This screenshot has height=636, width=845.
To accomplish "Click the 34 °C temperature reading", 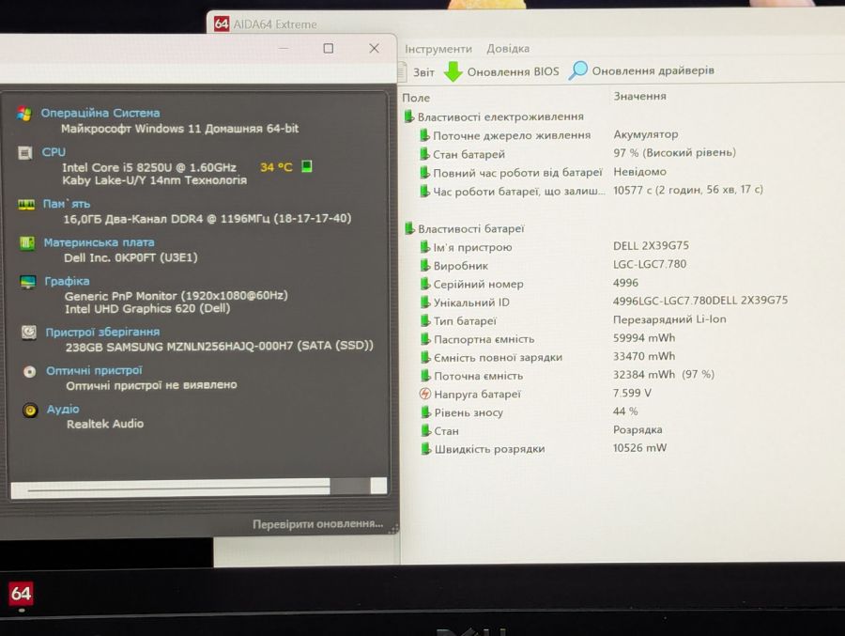I will click(x=276, y=167).
